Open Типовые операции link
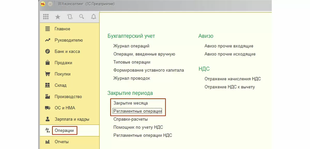This screenshot has height=149, width=310. pos(132,62)
